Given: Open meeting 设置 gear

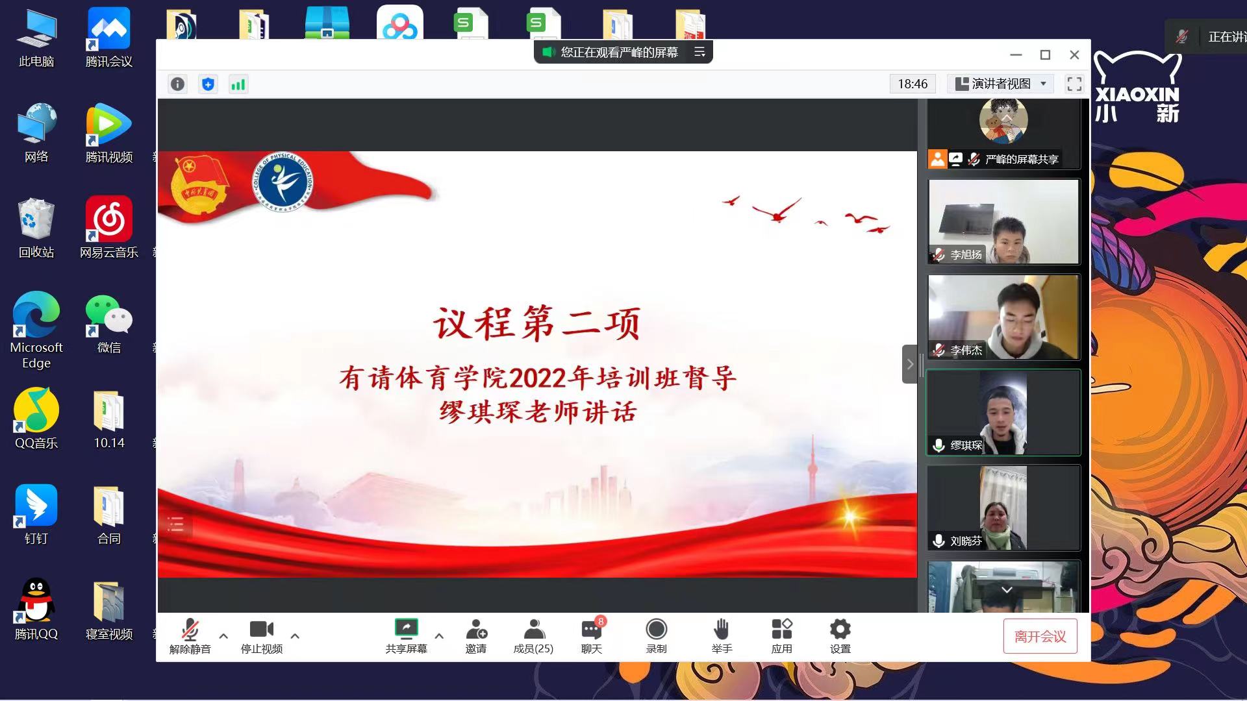Looking at the screenshot, I should click(840, 636).
